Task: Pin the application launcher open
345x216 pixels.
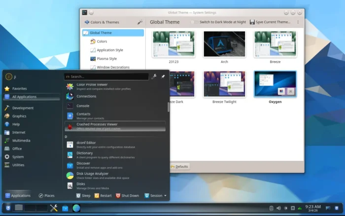Action: pyautogui.click(x=163, y=76)
